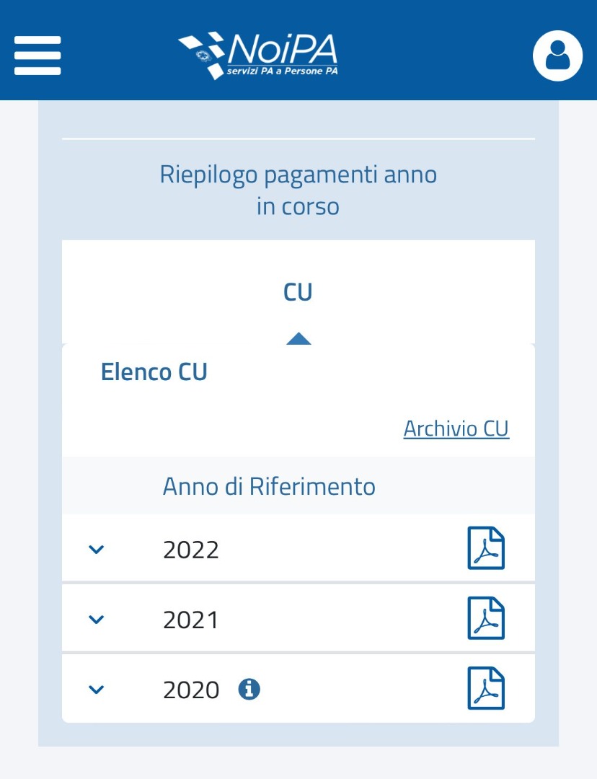Select the 2022 year label
This screenshot has height=779, width=597.
click(x=191, y=550)
